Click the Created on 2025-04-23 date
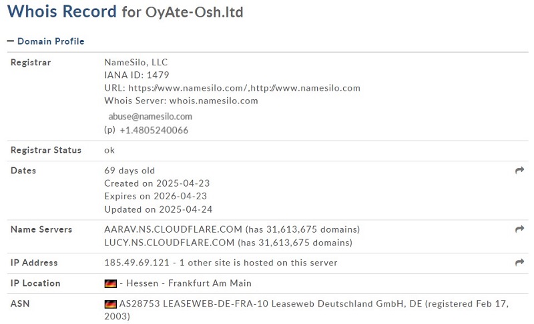The width and height of the screenshot is (534, 324). coord(157,183)
